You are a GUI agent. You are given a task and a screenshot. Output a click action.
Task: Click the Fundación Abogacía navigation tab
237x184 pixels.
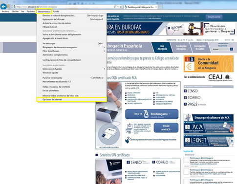tap(181, 47)
